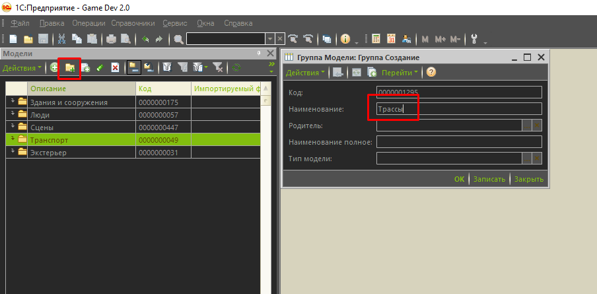Toggle hierarchical view in Модели toolbar
Image resolution: width=597 pixels, height=294 pixels.
coord(133,68)
